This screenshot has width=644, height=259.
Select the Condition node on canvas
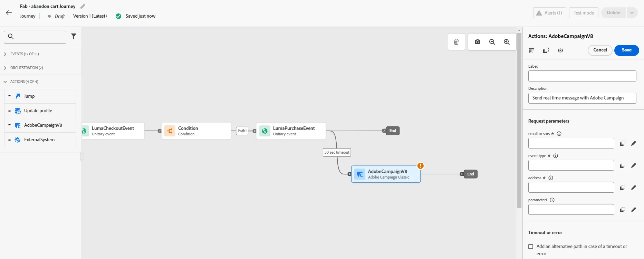196,131
